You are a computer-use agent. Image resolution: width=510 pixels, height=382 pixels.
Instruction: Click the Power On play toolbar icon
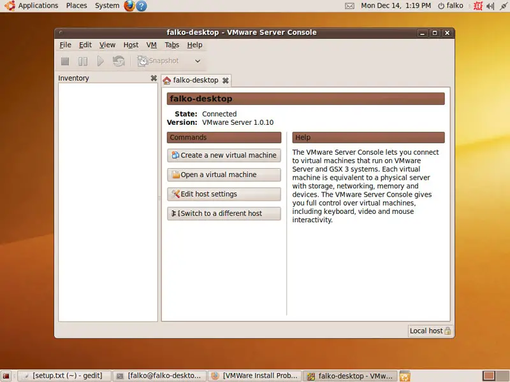101,61
